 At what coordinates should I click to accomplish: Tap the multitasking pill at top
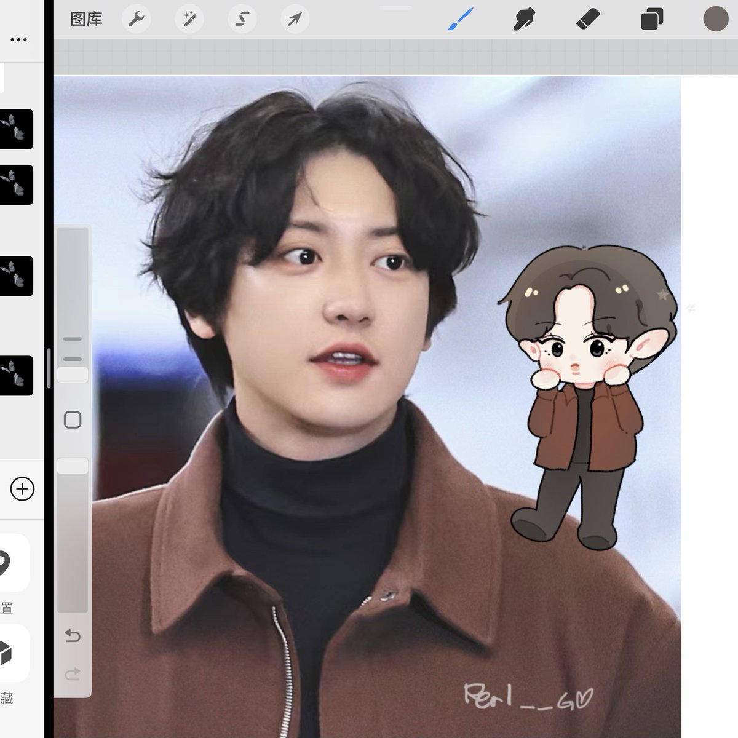tap(395, 8)
